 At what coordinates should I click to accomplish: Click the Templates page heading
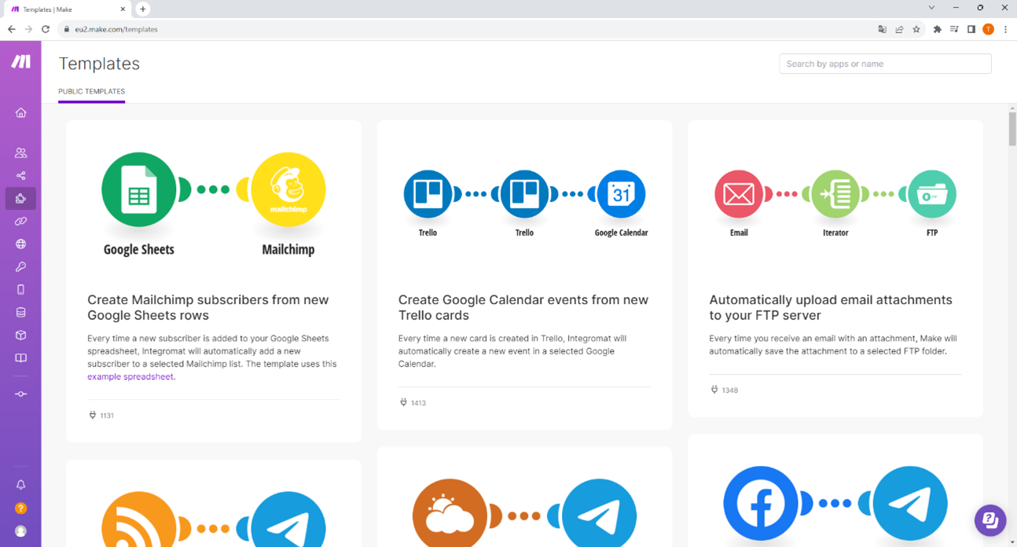[99, 64]
